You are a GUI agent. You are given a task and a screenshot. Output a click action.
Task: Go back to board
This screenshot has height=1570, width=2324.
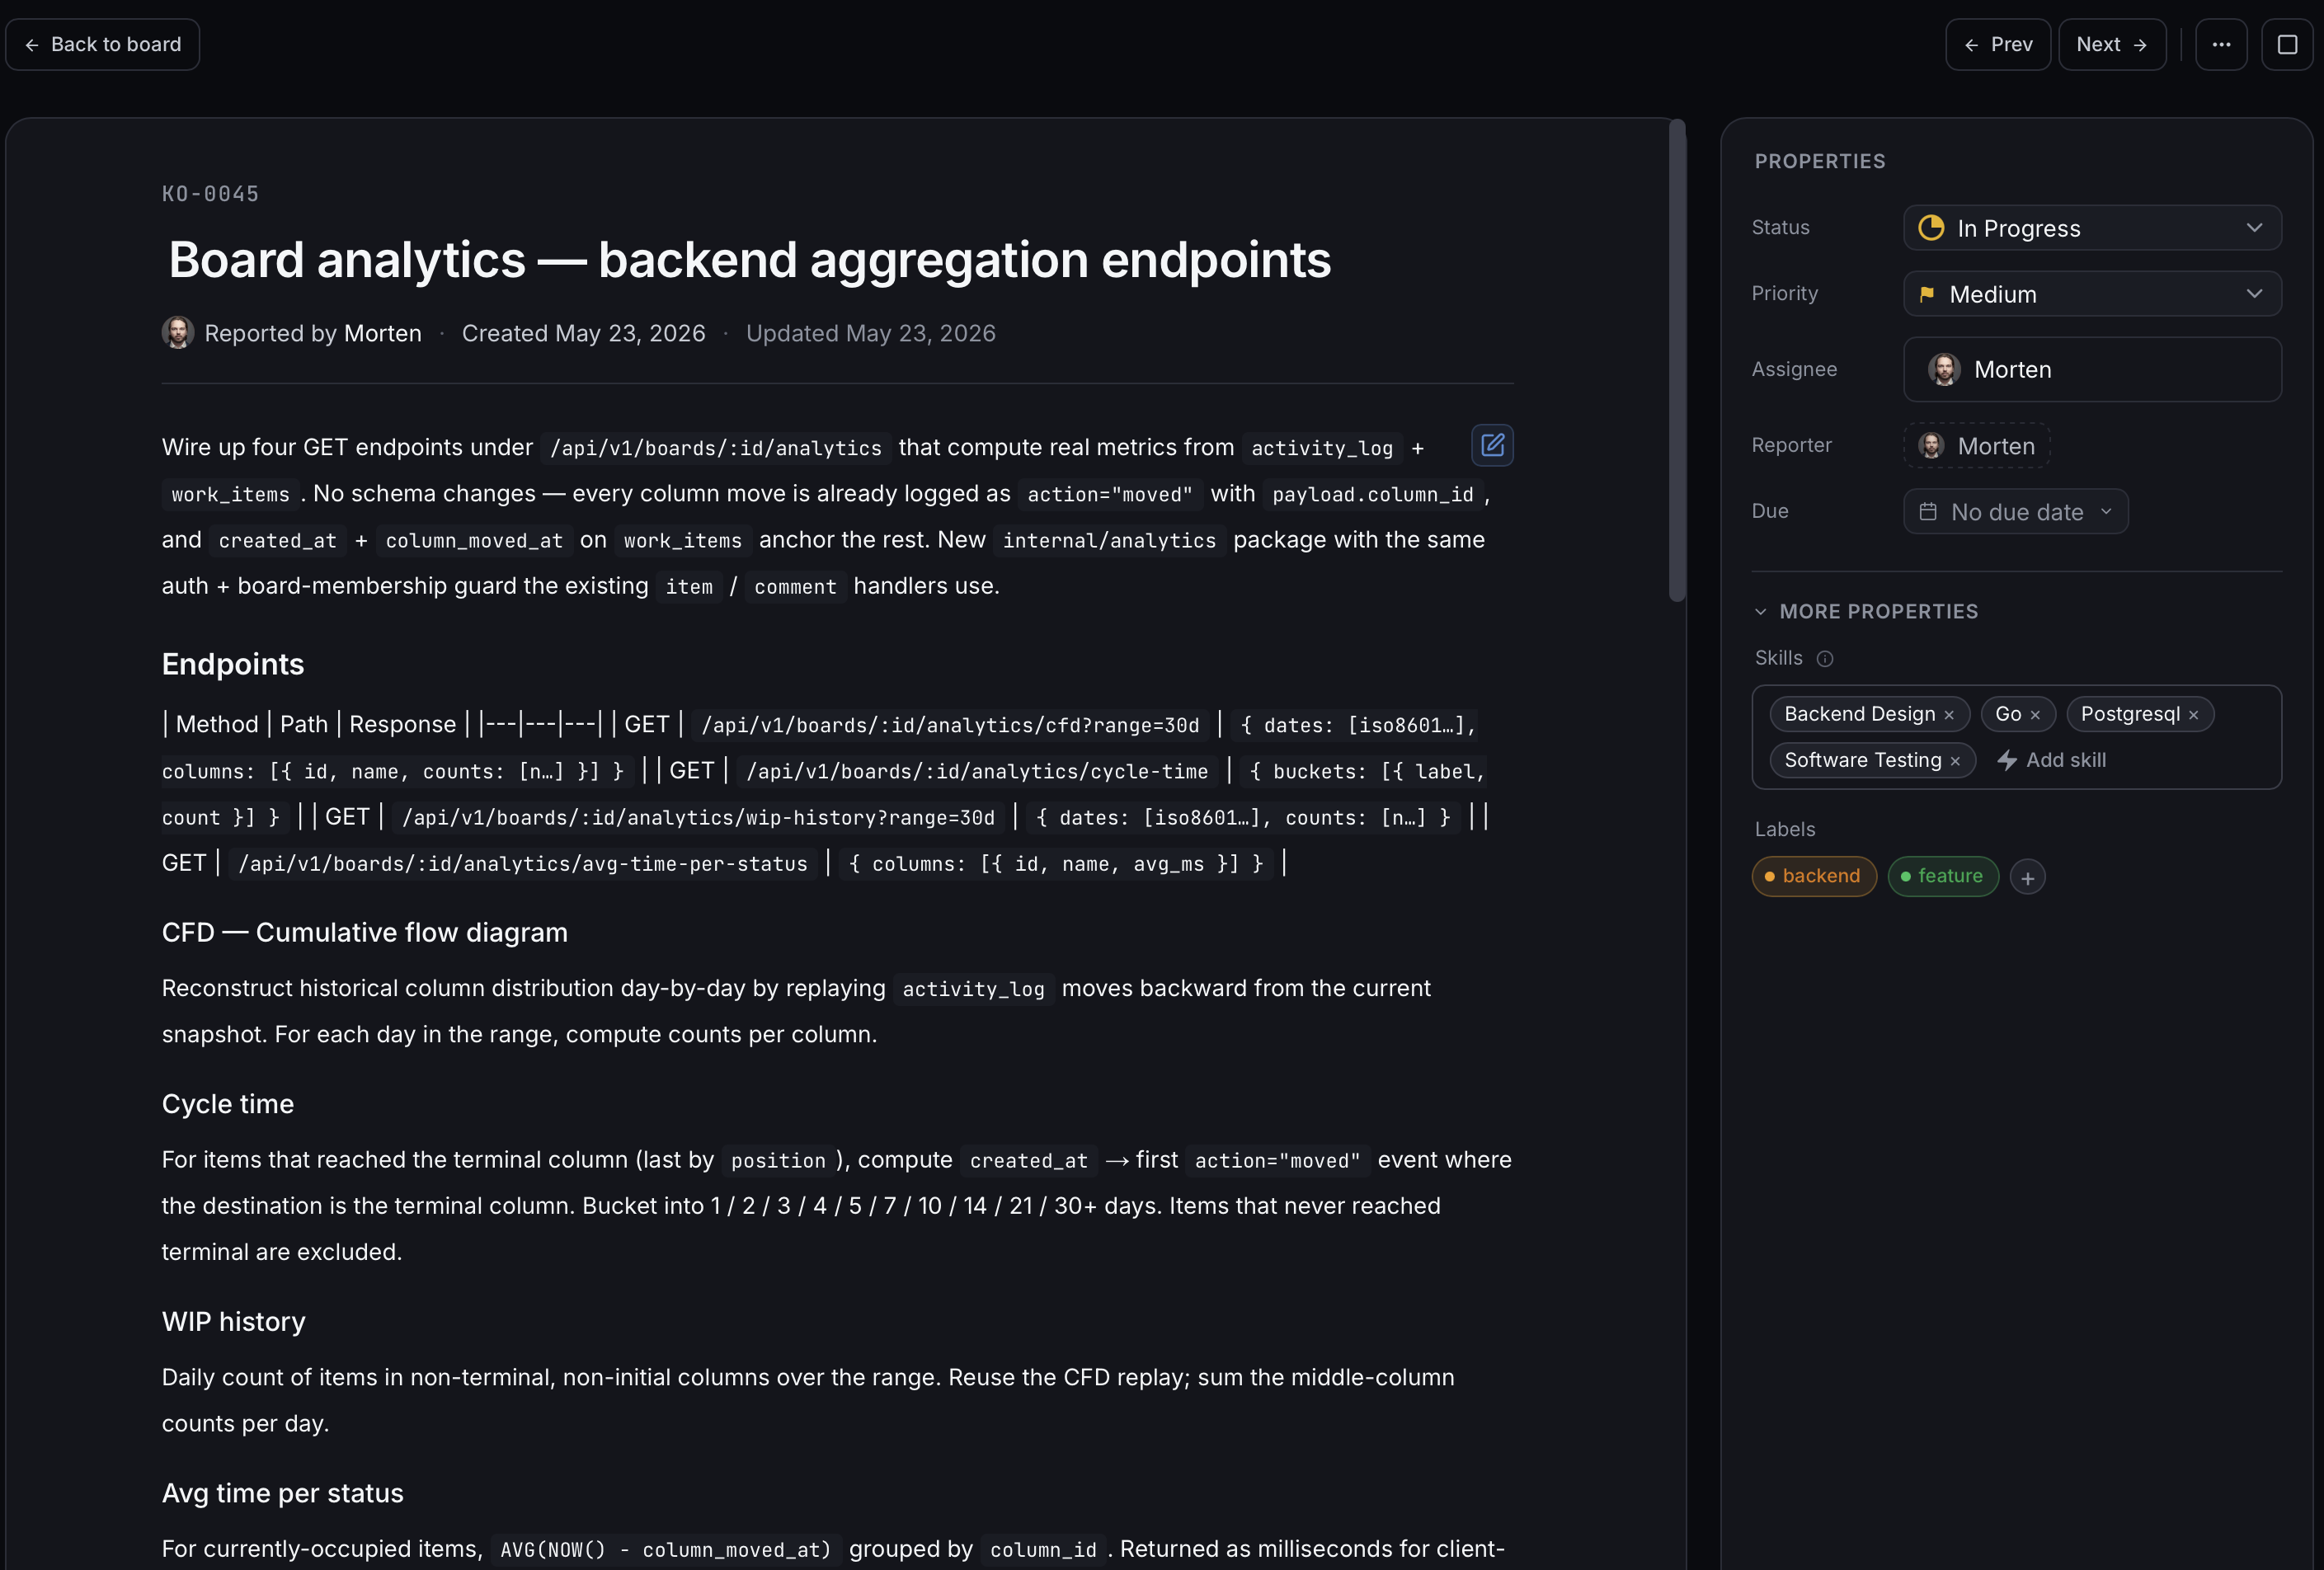point(103,44)
